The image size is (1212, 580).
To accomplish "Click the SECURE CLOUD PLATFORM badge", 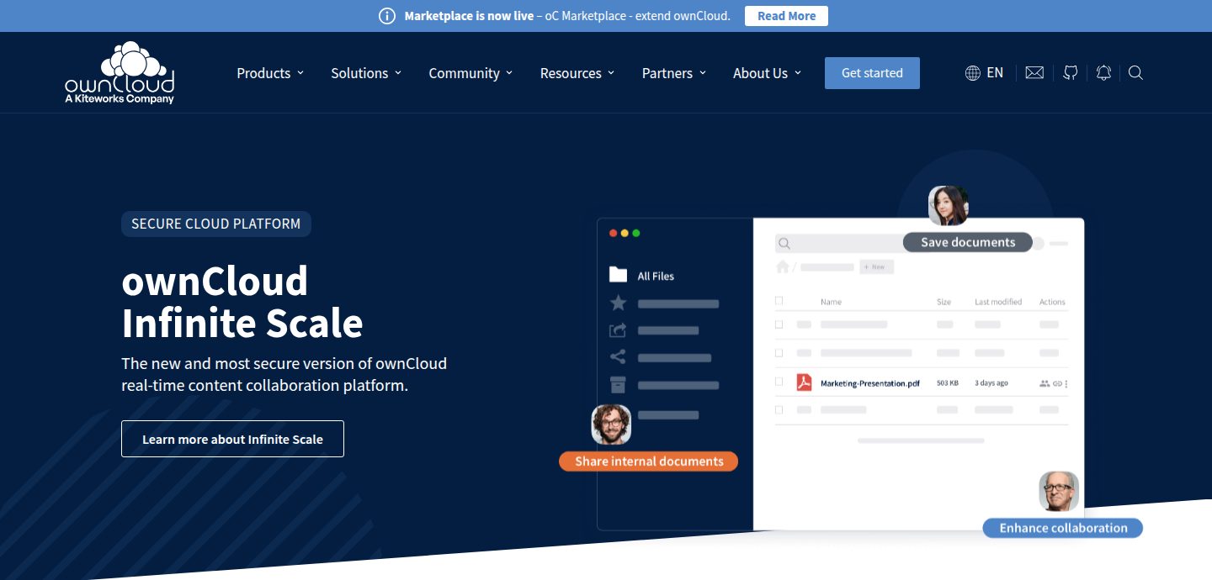I will point(216,224).
